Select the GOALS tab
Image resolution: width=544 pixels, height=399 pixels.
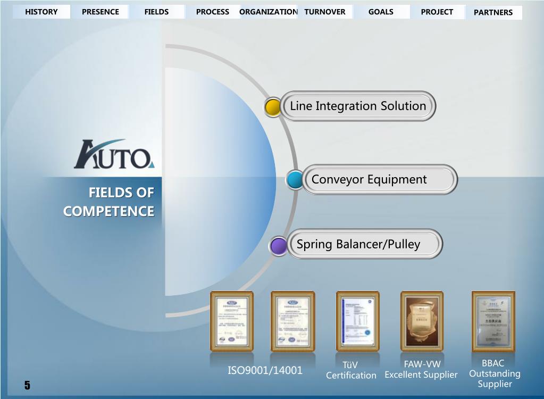coord(381,12)
